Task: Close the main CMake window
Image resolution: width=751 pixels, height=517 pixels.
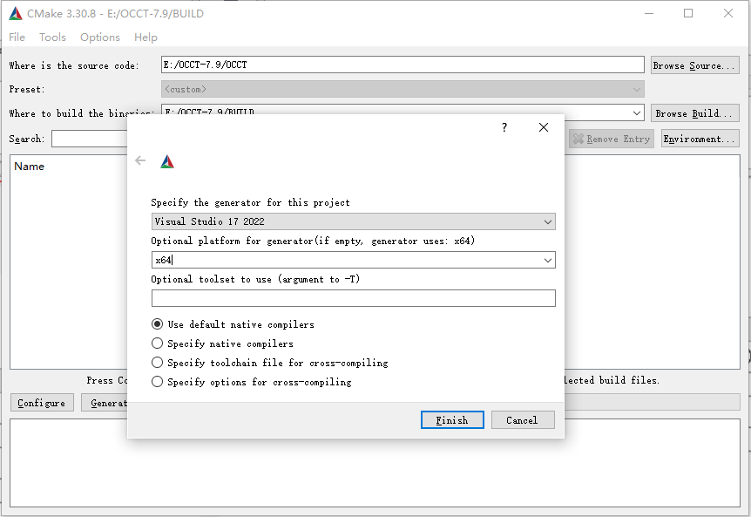Action: click(728, 13)
